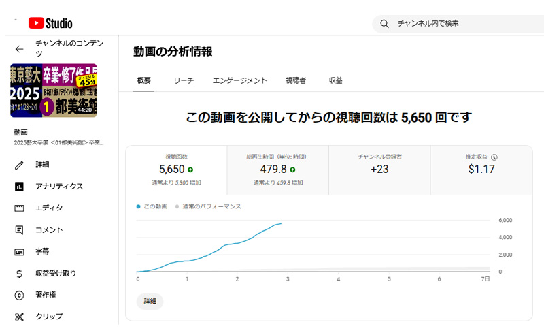
Task: Switch to the 収益 tab
Action: pos(335,80)
